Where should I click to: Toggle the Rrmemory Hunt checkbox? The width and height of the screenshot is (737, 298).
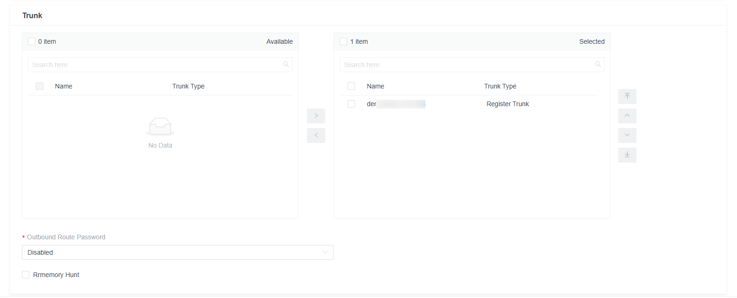tap(26, 275)
